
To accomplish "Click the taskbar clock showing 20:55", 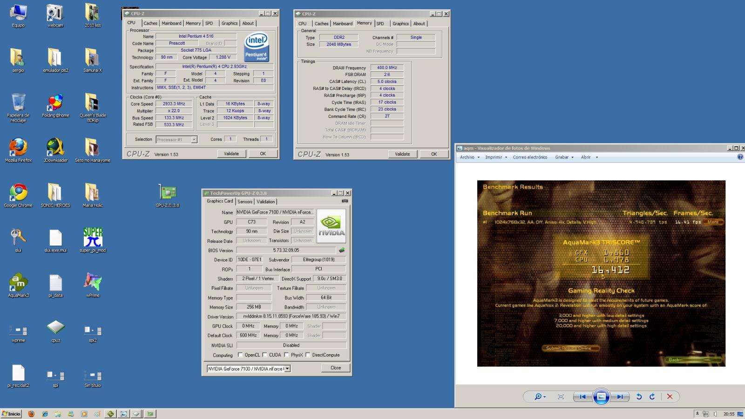I will 729,414.
